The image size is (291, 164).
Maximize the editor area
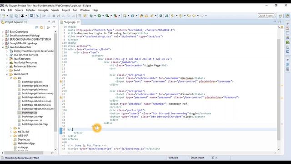pos(280,22)
